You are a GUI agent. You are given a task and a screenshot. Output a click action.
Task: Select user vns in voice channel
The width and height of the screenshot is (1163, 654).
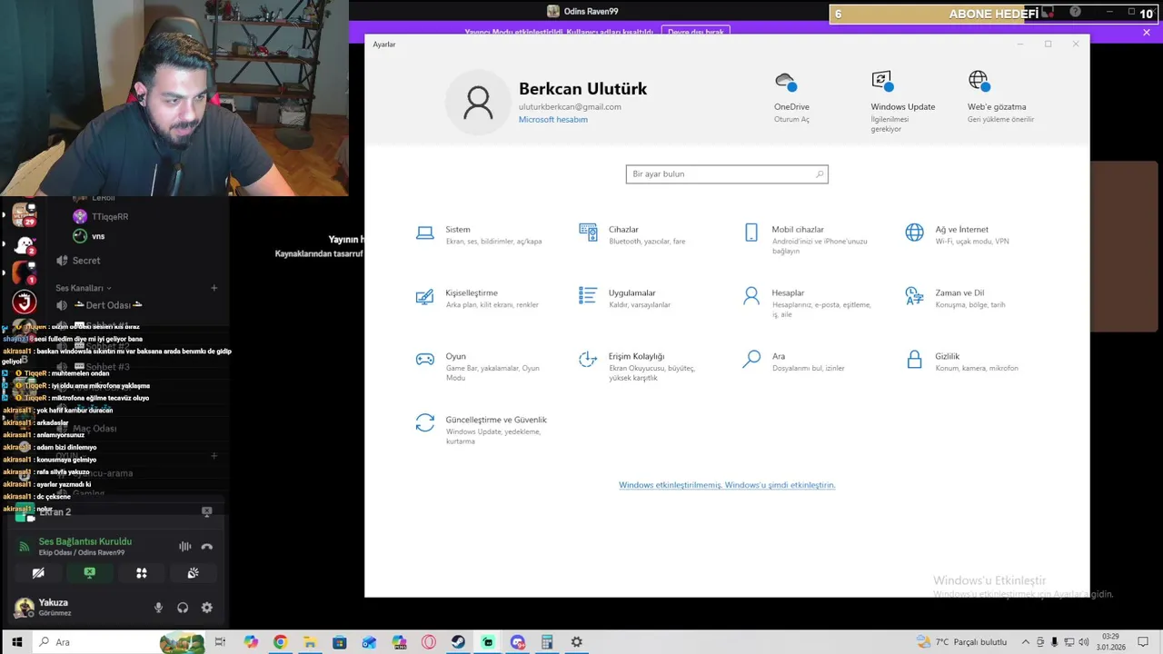pyautogui.click(x=91, y=236)
